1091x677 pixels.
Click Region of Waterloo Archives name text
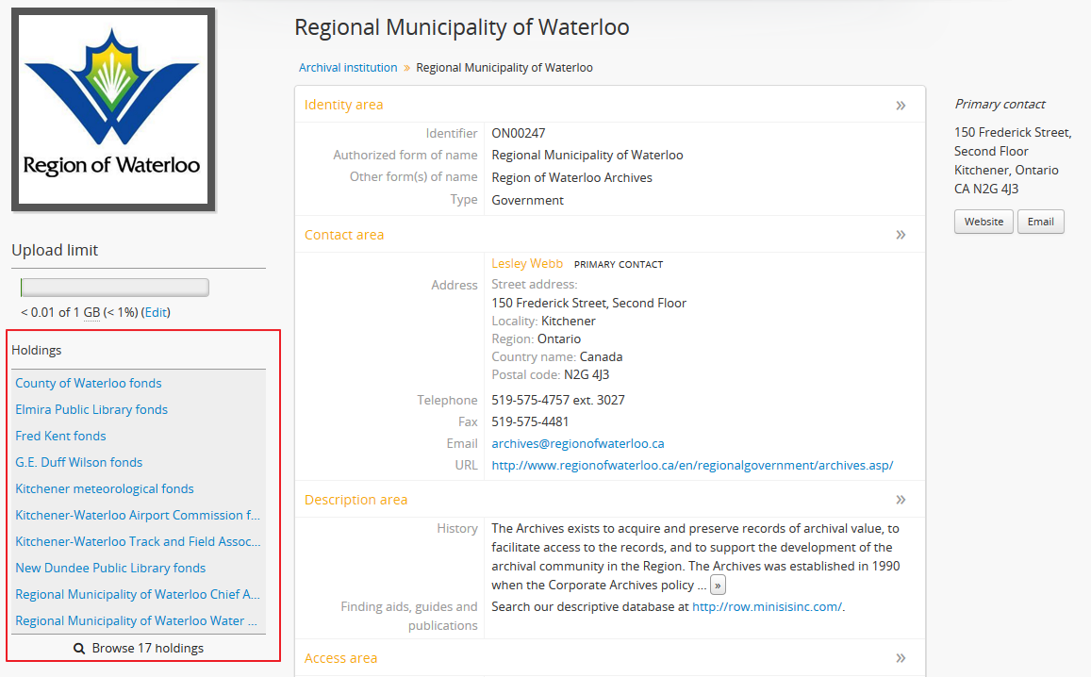coord(572,178)
